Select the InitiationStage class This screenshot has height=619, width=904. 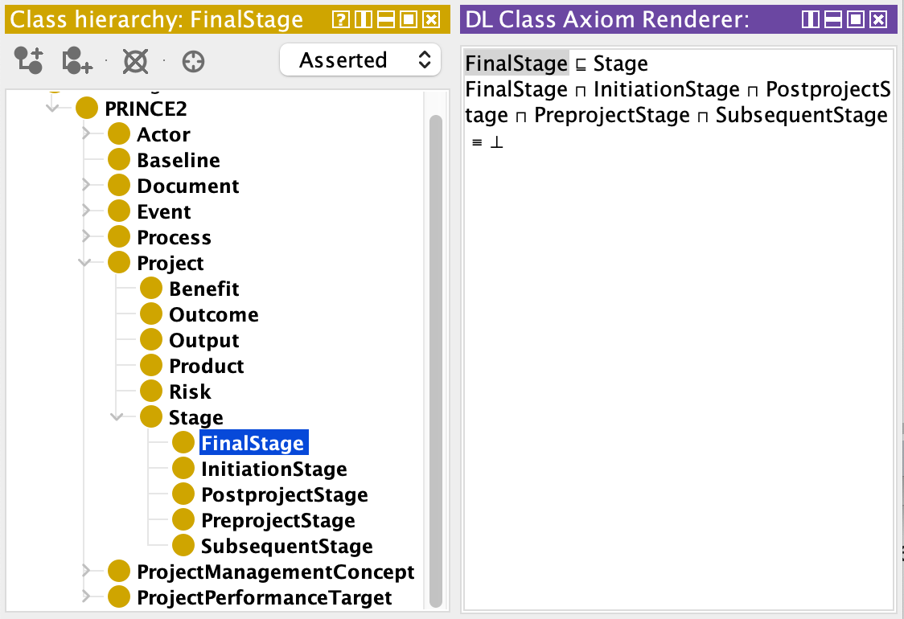coord(273,469)
